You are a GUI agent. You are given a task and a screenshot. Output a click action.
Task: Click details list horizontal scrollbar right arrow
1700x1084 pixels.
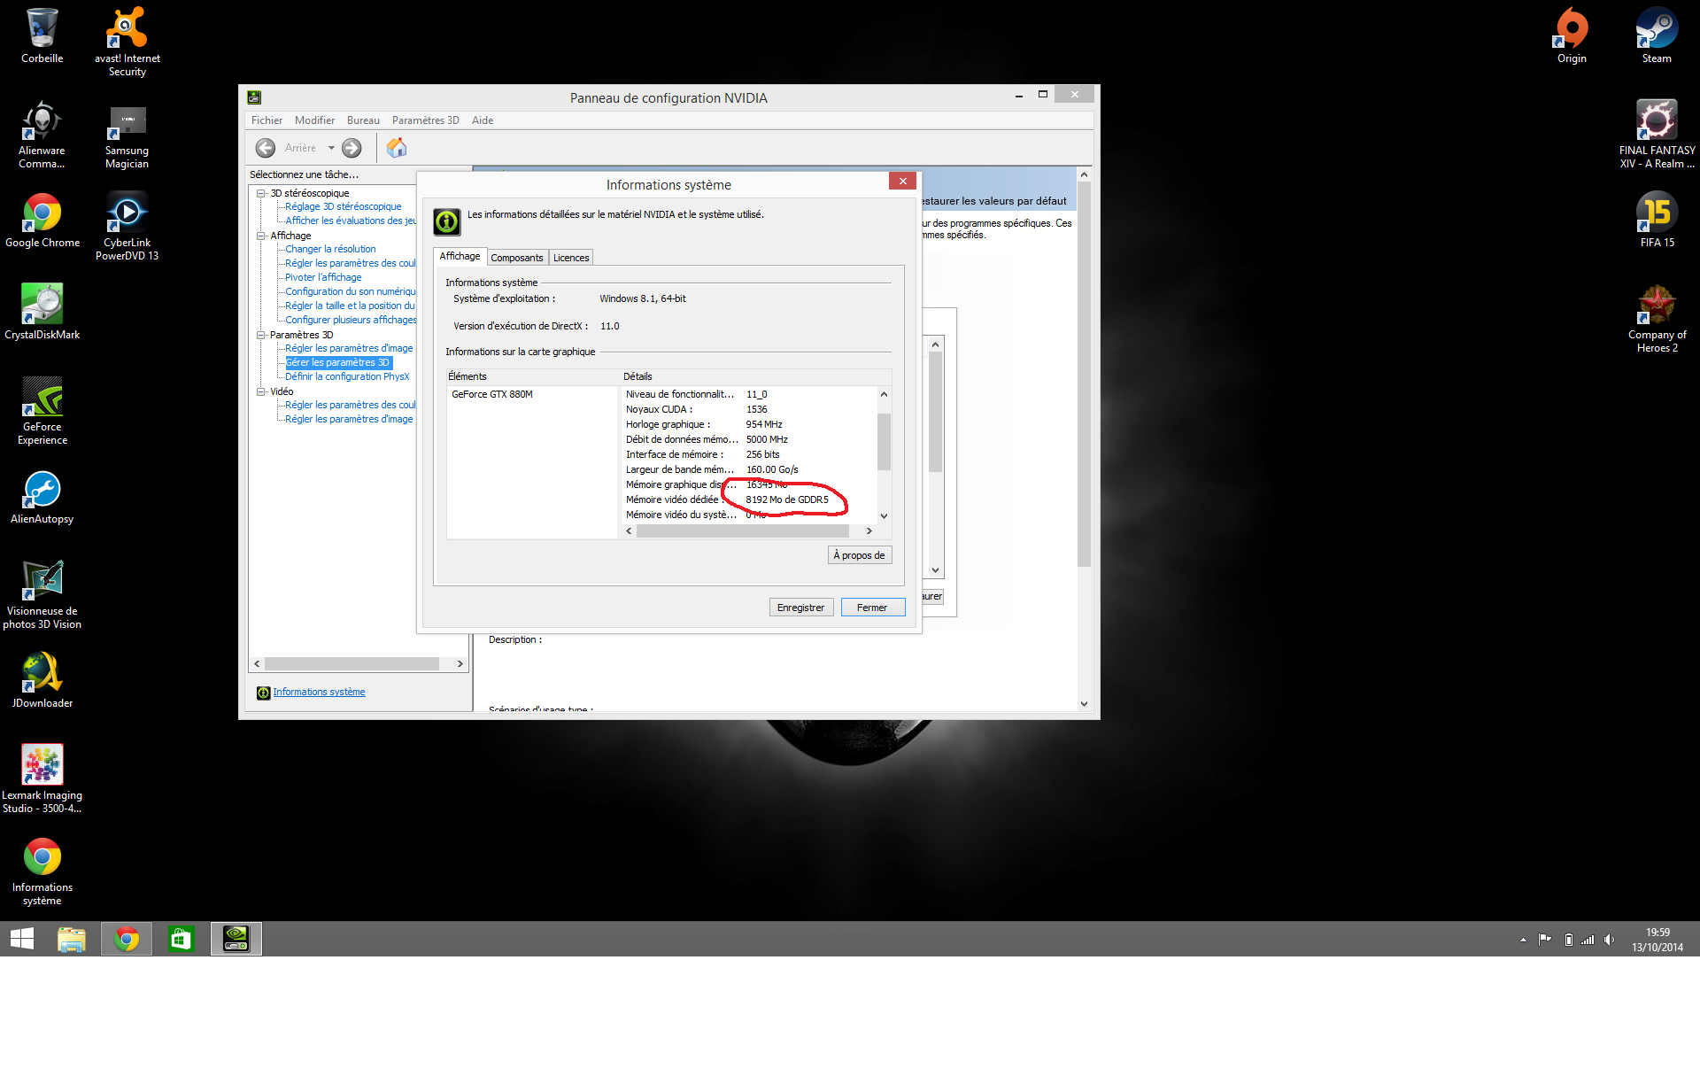[x=869, y=531]
